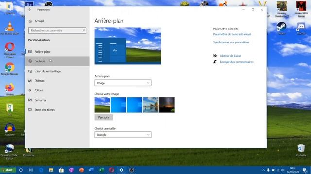Open the Démarrer settings page
The height and width of the screenshot is (174, 311).
click(57, 100)
